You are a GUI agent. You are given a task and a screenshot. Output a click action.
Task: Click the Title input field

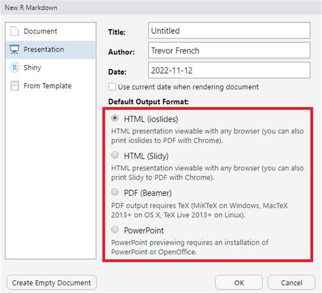pos(229,31)
